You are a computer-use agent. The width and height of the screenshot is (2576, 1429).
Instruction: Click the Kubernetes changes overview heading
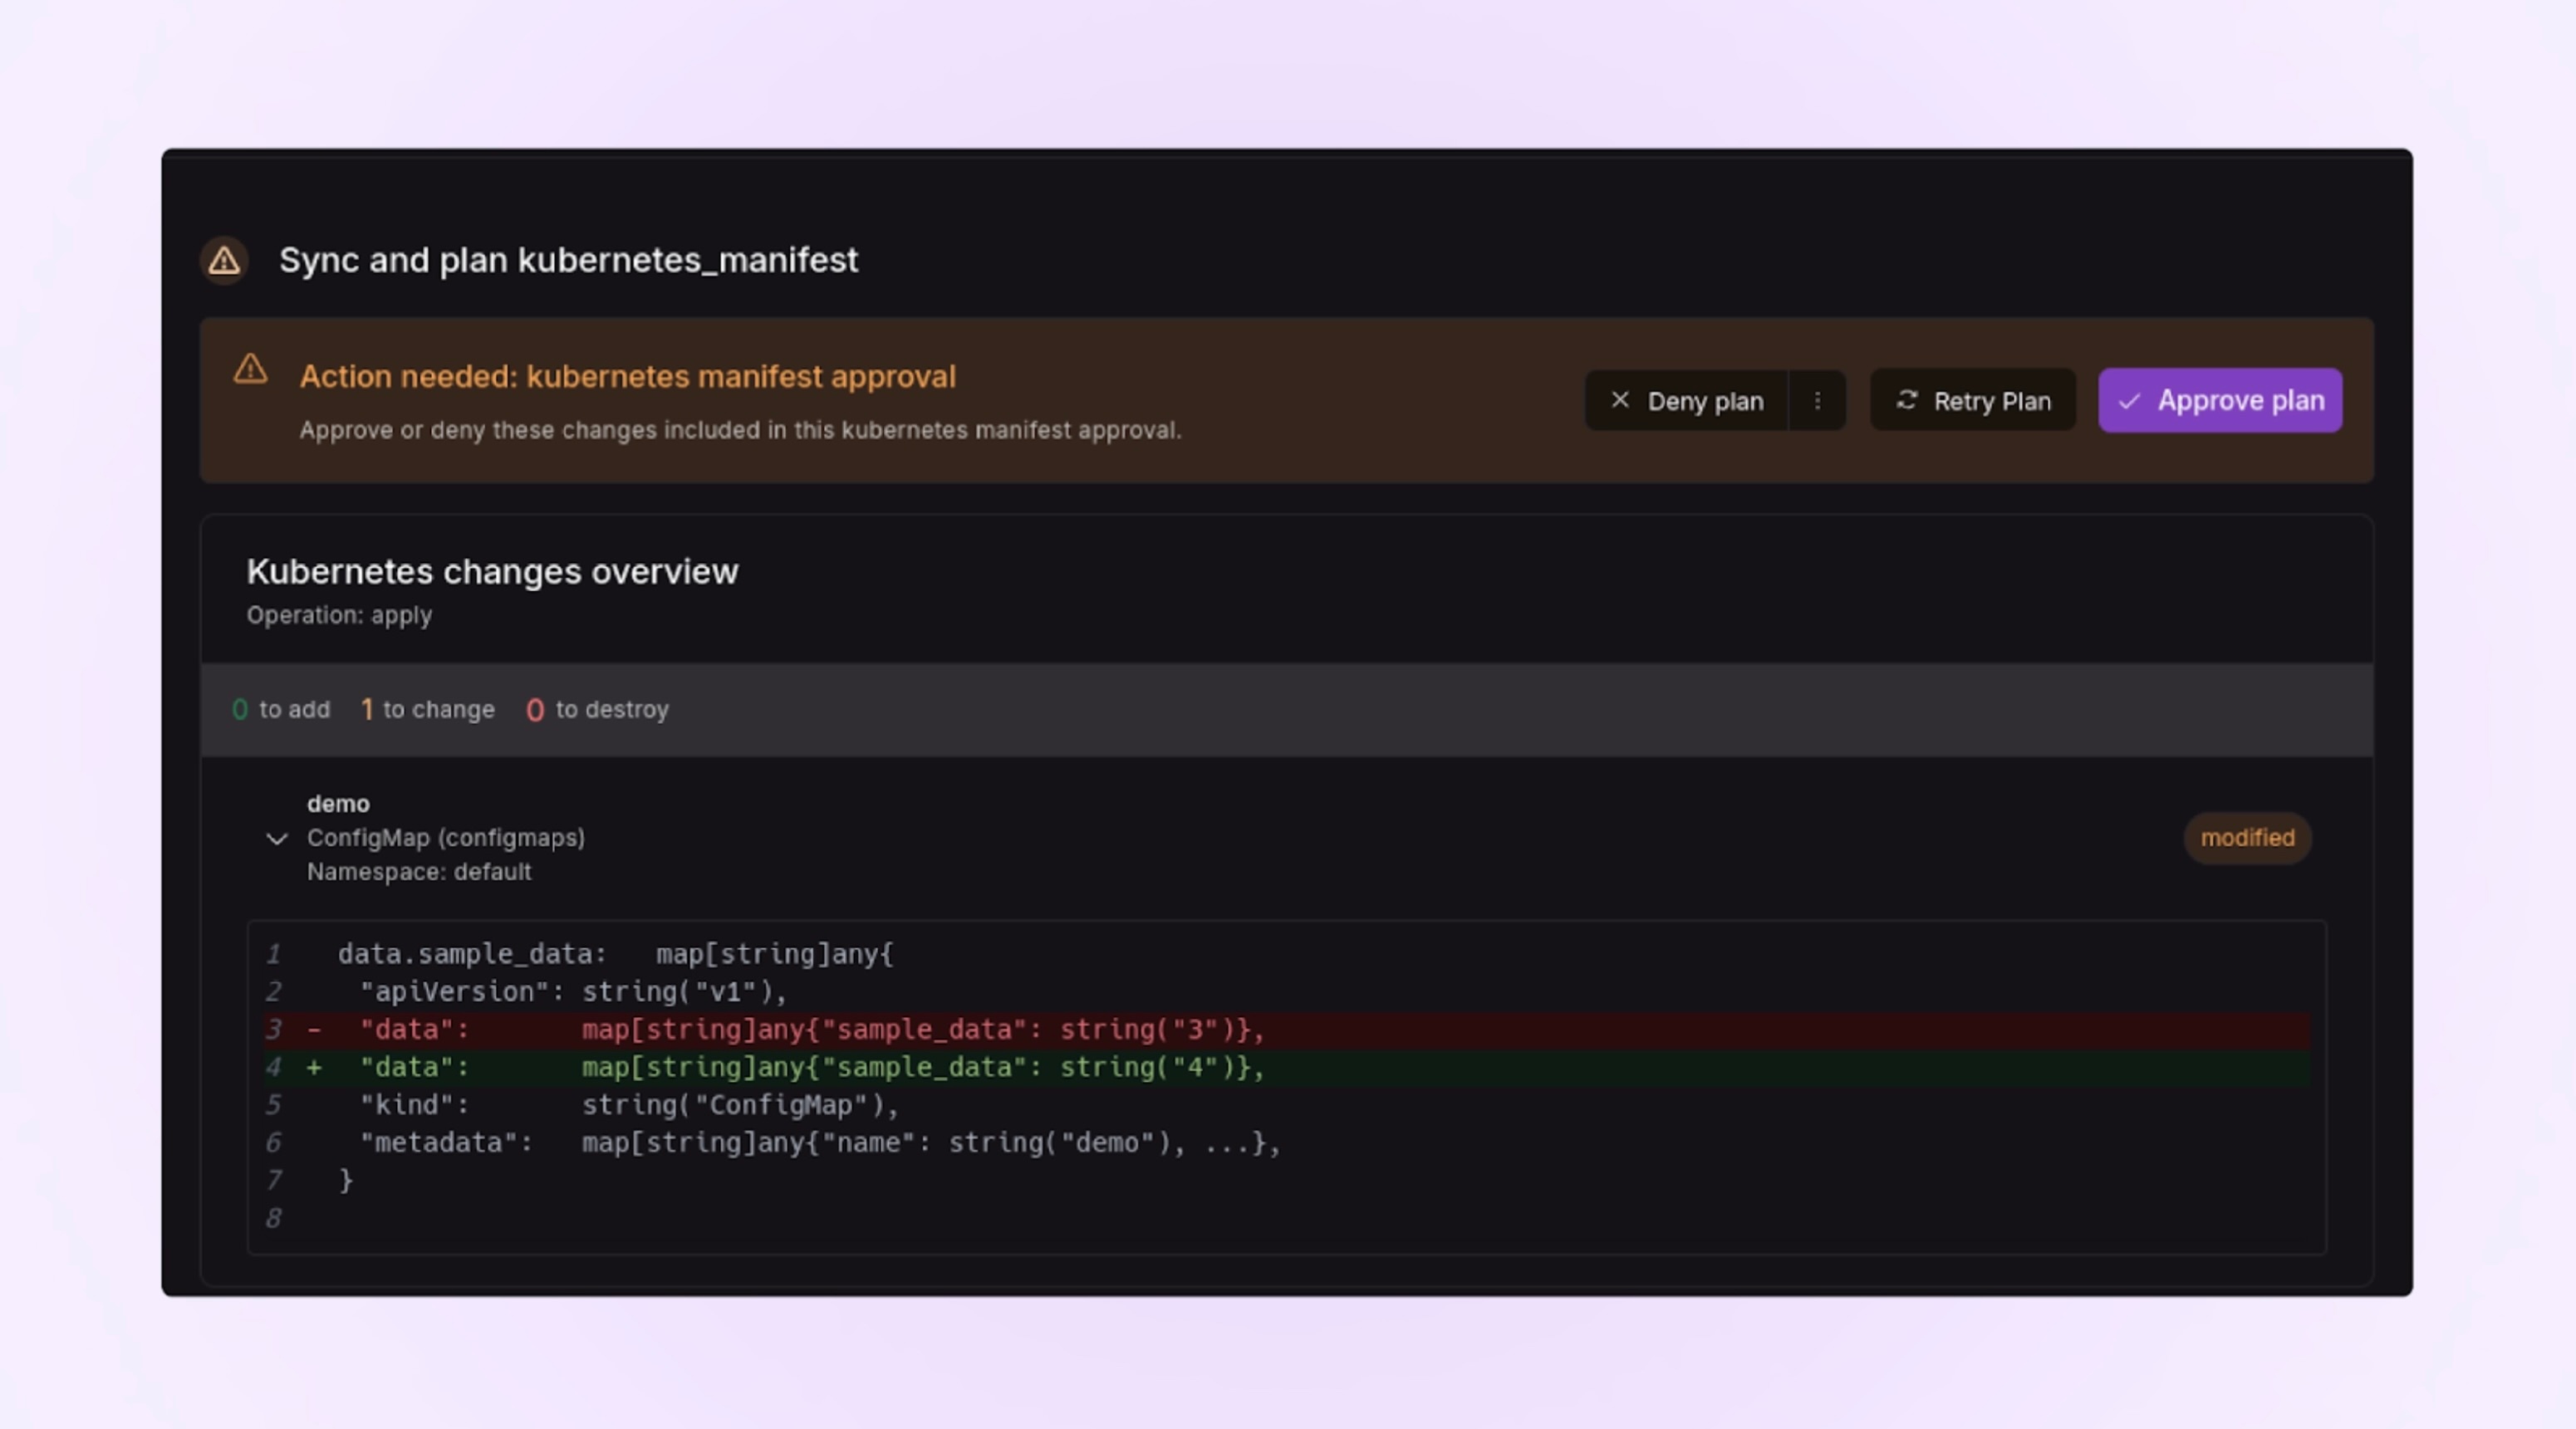[492, 571]
